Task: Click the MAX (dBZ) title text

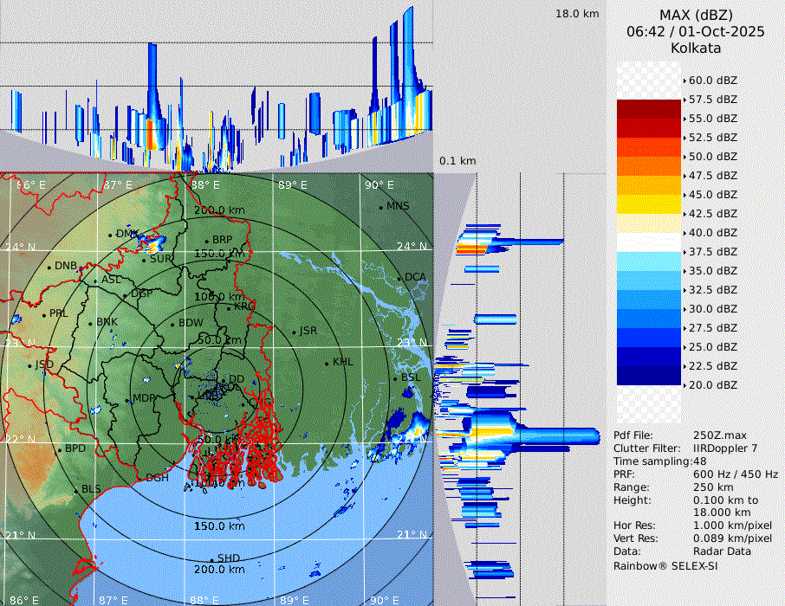Action: point(696,15)
